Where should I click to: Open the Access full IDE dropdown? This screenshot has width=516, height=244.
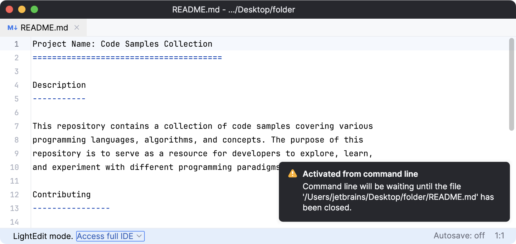pyautogui.click(x=110, y=236)
